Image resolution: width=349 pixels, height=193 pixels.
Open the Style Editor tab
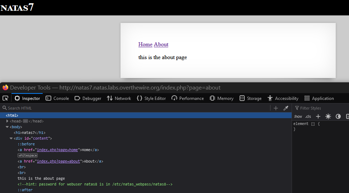[151, 98]
